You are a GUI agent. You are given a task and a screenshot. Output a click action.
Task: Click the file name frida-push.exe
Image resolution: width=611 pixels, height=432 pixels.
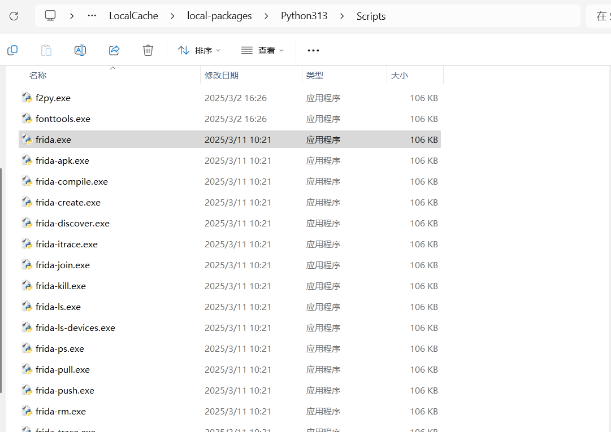point(64,390)
